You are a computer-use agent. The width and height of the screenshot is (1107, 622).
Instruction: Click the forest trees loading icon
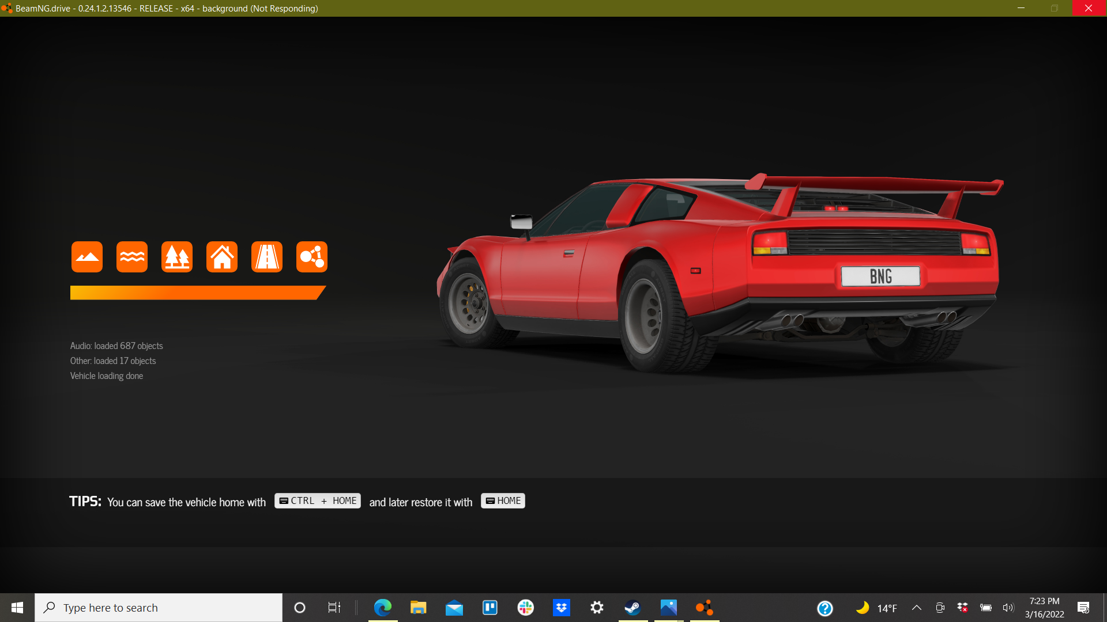point(177,257)
